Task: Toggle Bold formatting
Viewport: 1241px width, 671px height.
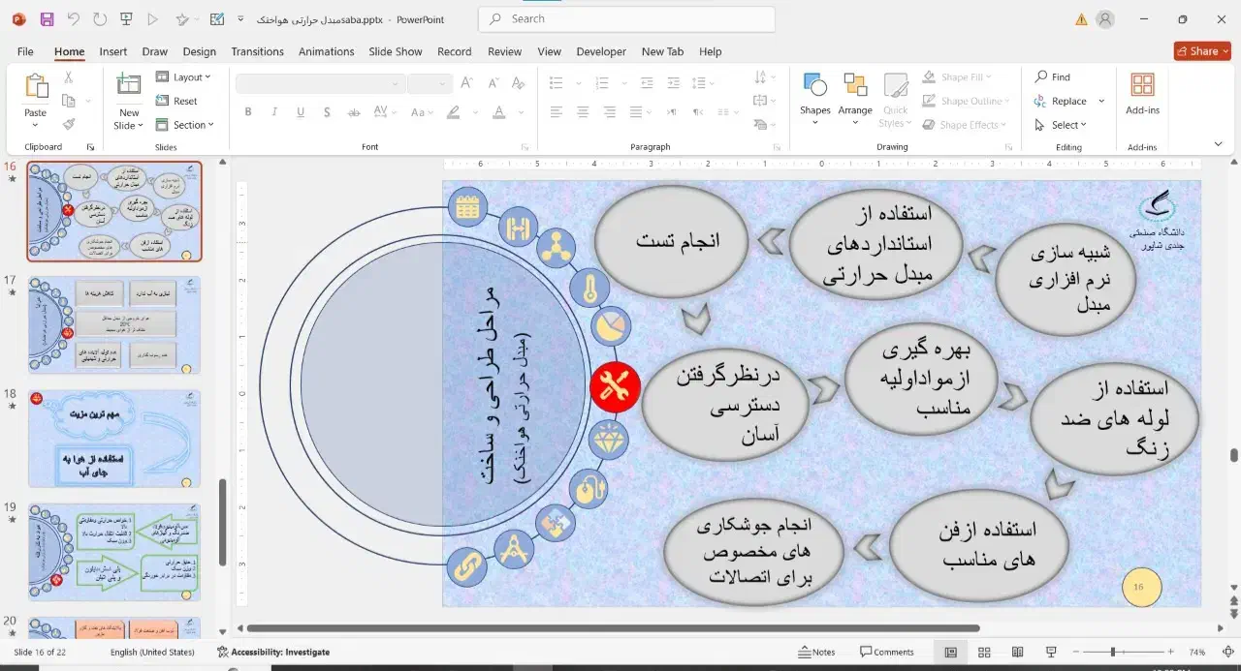Action: coord(248,112)
